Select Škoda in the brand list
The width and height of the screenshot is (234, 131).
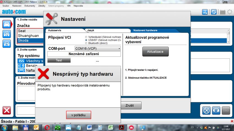click(30, 40)
